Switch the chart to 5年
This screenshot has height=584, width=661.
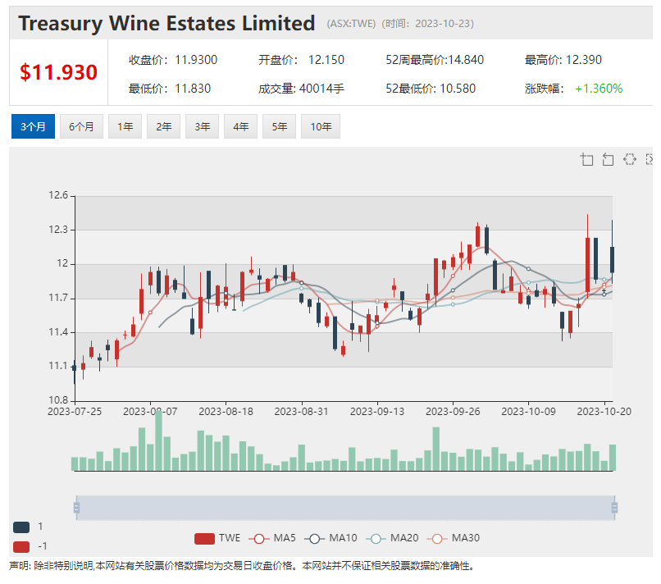(280, 127)
